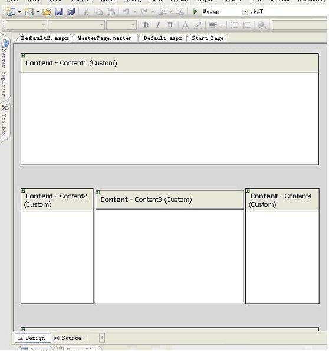Open the Server Explorer side panel

[x=5, y=68]
